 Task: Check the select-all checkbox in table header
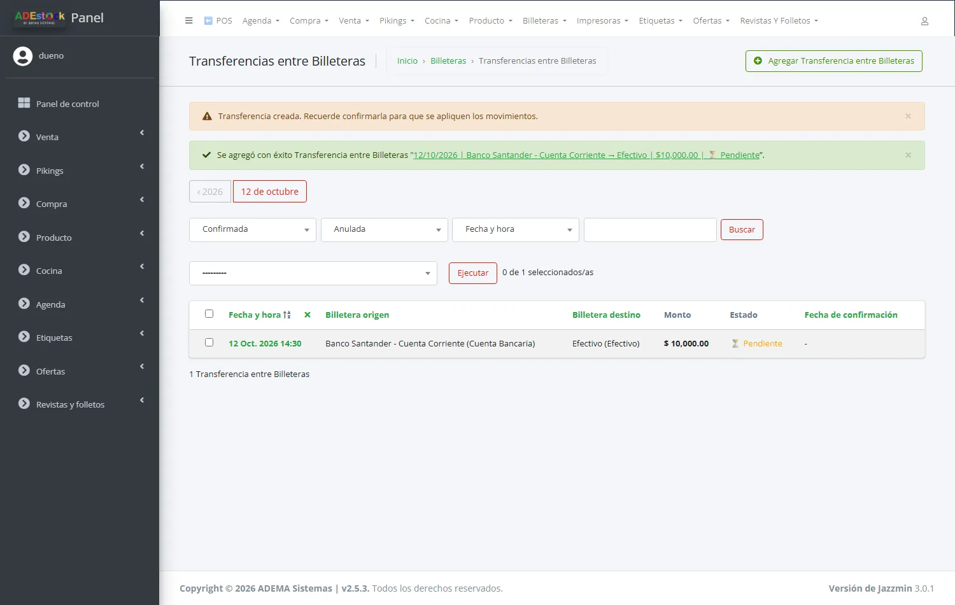[x=209, y=313]
